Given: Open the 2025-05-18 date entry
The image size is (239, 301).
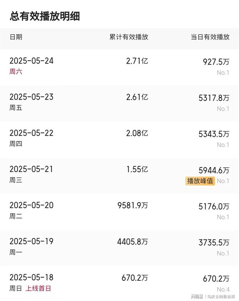Looking at the screenshot, I should pos(32,278).
